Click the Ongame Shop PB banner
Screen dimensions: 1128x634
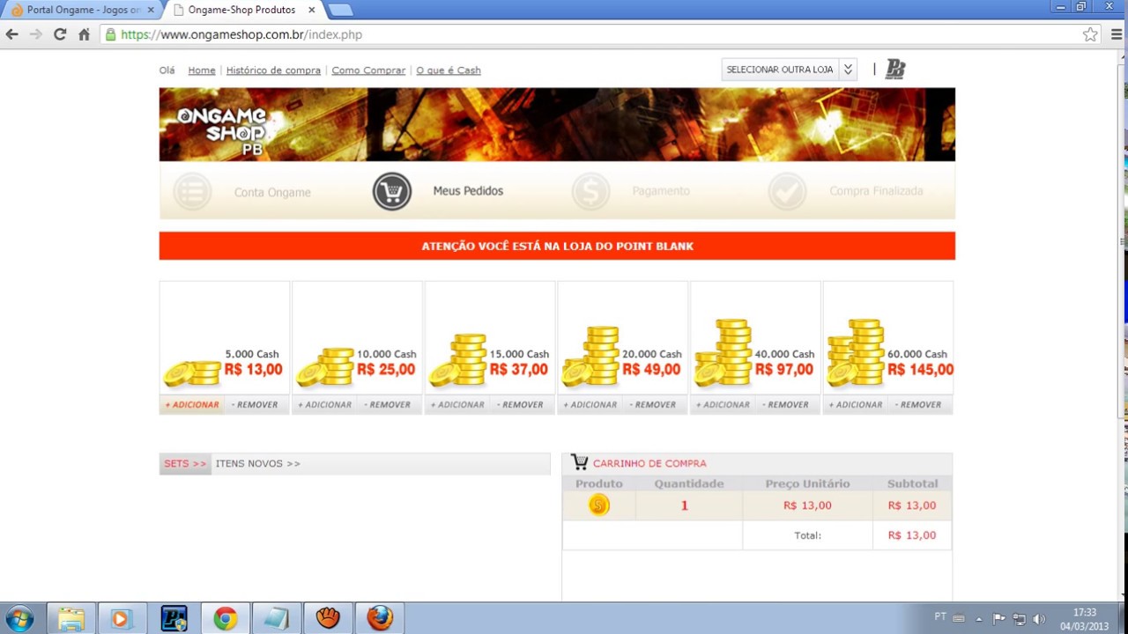pos(557,124)
